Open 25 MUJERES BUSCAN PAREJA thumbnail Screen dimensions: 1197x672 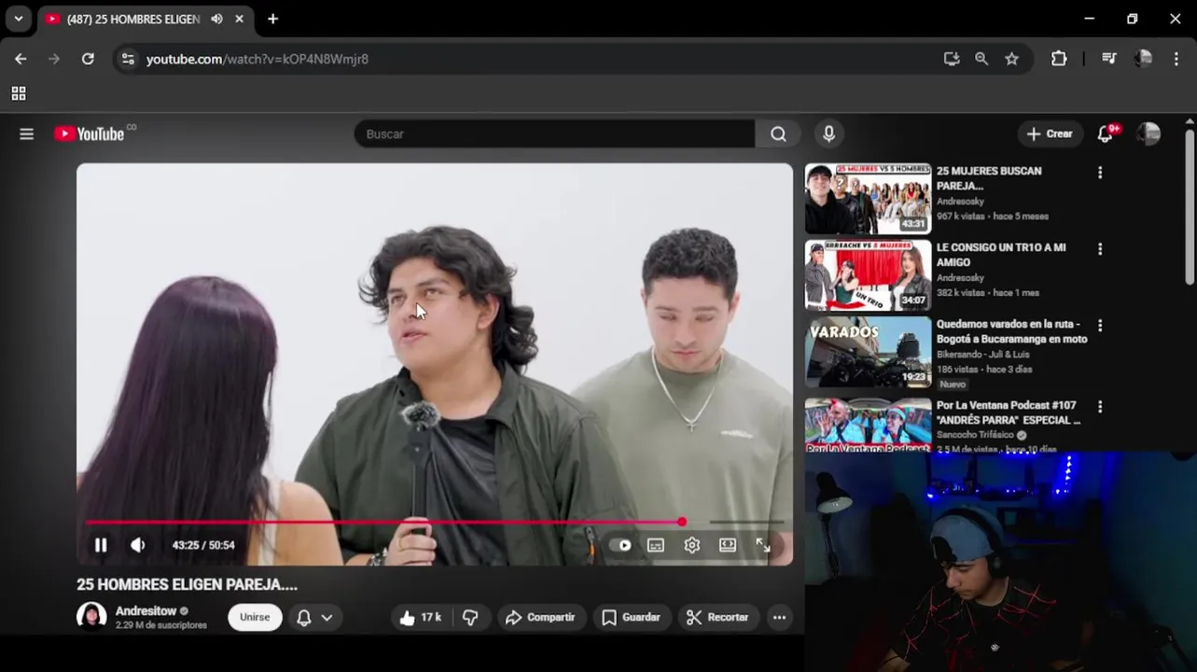pos(868,199)
